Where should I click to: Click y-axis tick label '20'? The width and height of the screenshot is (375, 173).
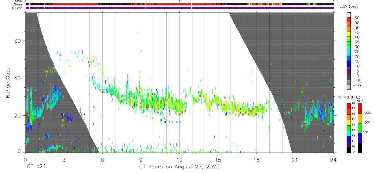click(18, 115)
